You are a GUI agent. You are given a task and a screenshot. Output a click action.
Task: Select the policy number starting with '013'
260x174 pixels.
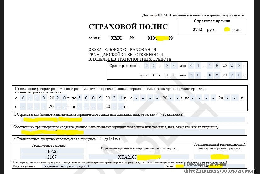click(x=160, y=38)
